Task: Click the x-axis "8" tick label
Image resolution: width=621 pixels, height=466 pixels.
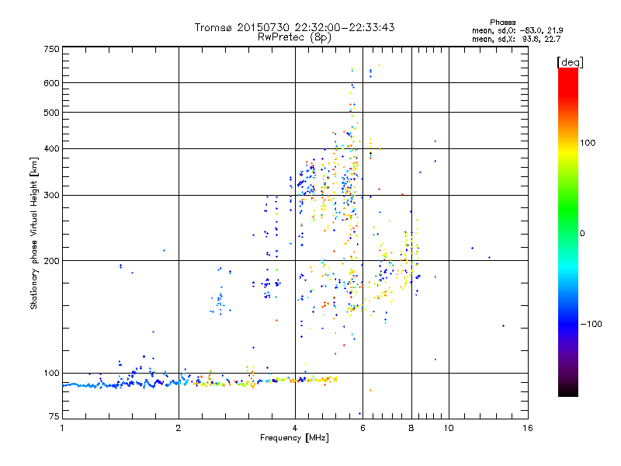Action: (x=411, y=428)
